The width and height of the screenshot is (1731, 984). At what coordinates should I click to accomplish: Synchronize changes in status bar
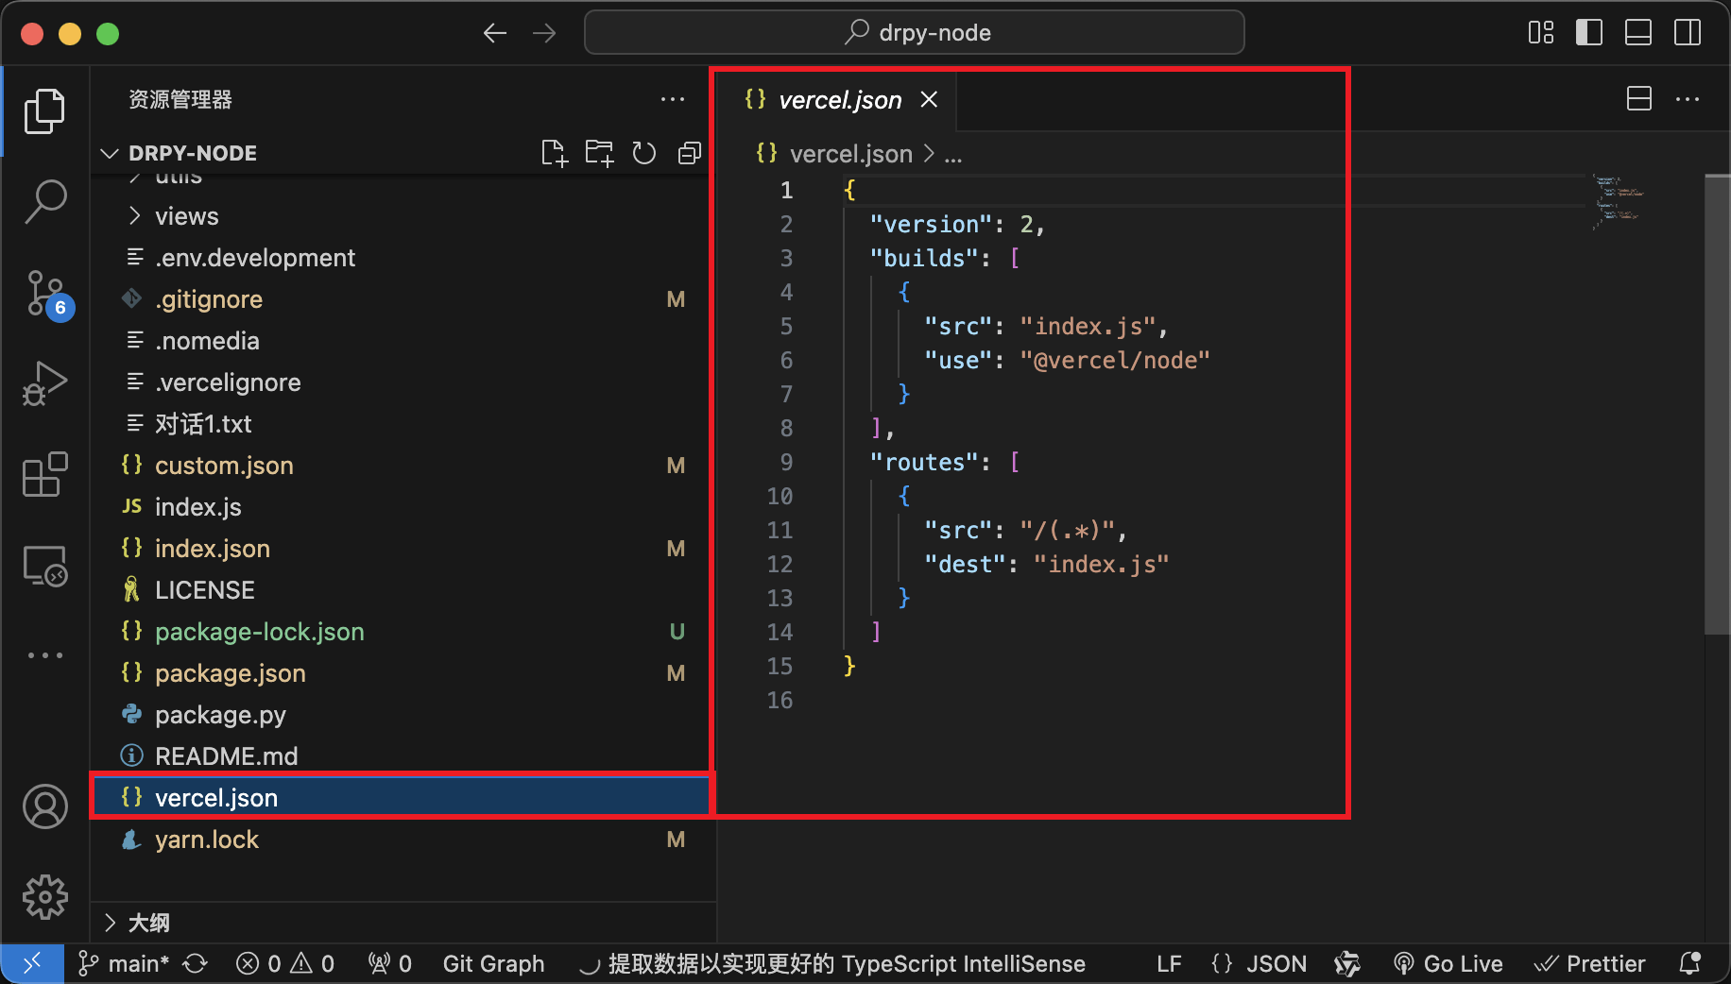click(x=196, y=963)
